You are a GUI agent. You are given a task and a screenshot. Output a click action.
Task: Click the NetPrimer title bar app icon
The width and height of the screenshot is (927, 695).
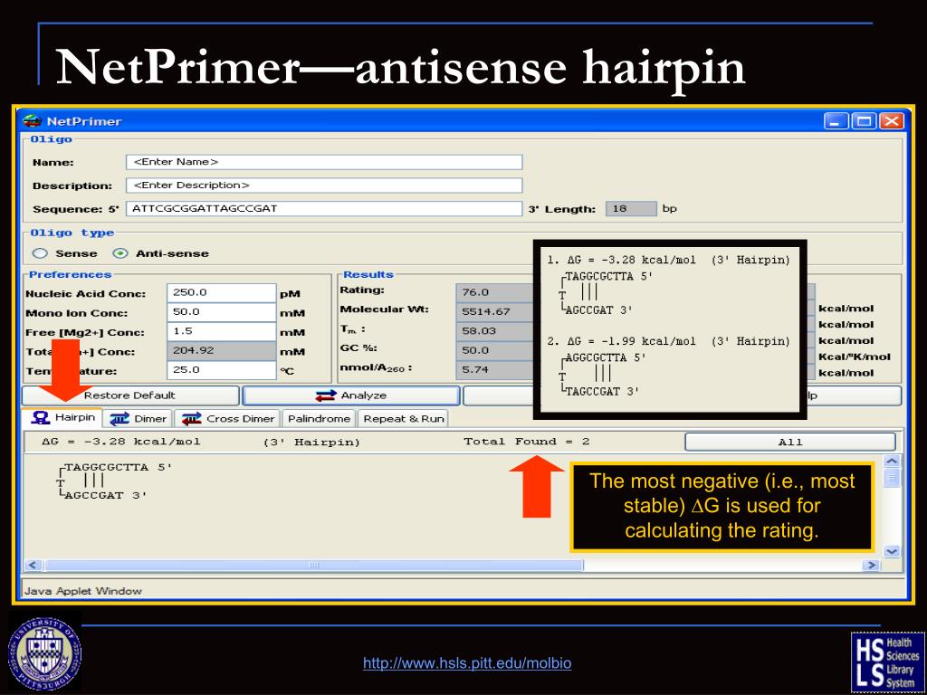(x=32, y=121)
